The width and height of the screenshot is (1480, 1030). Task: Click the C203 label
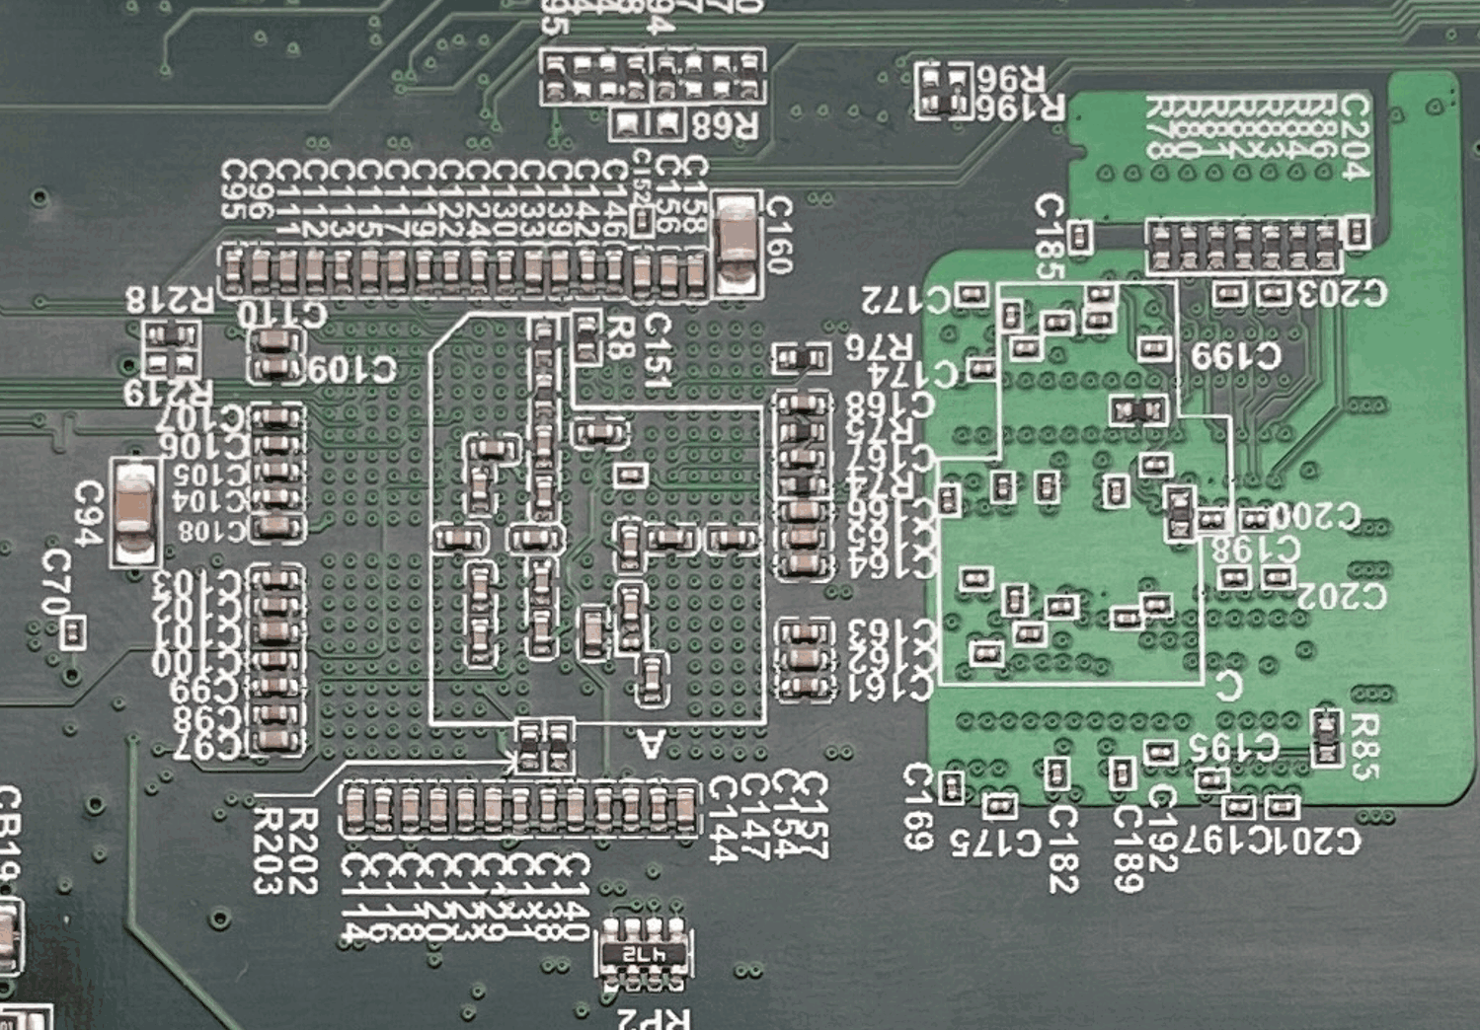tap(1342, 293)
